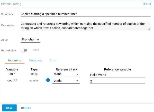Image resolution: width=154 pixels, height=112 pixels.
Task: Click the str row dropdown arrow
Action: tap(77, 74)
